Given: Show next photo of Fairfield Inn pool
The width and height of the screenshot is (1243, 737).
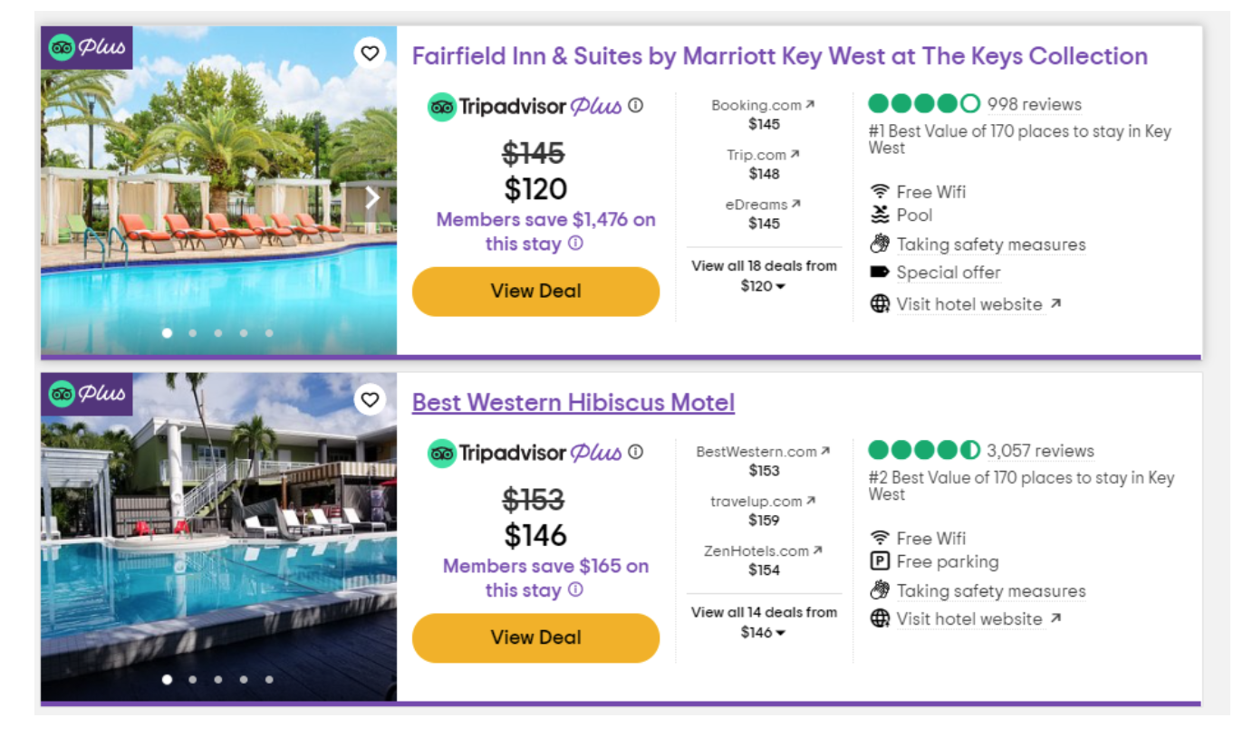Looking at the screenshot, I should [x=371, y=198].
